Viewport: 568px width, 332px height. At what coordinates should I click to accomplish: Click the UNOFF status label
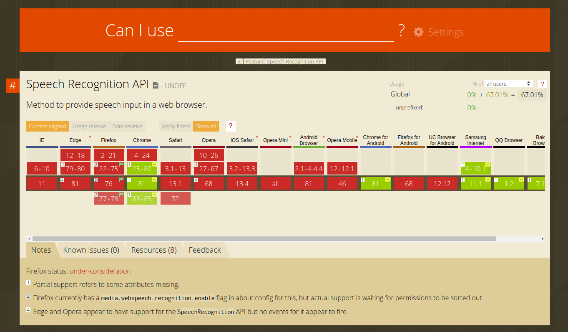(x=175, y=86)
